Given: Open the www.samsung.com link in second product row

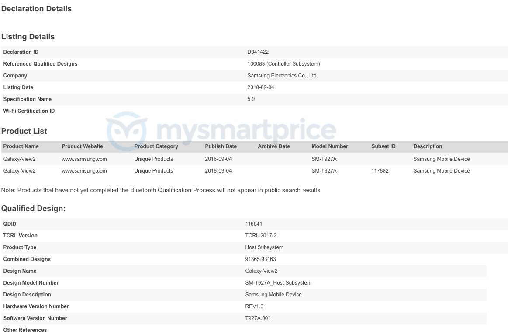Looking at the screenshot, I should coord(84,171).
